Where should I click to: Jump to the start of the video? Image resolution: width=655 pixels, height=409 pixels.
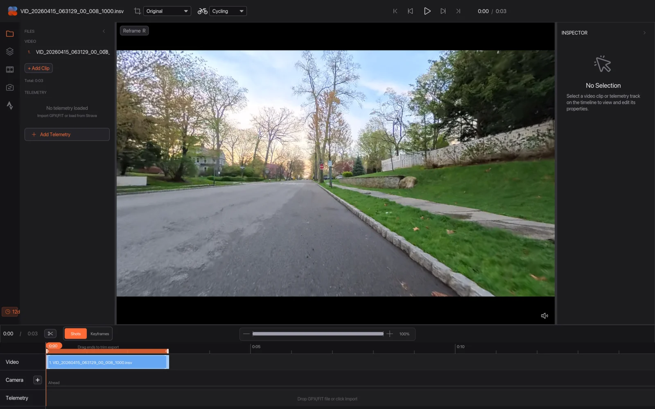click(395, 11)
